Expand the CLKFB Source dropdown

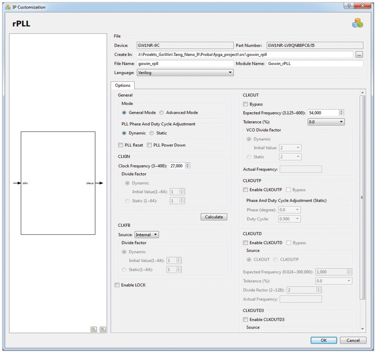tap(147, 235)
